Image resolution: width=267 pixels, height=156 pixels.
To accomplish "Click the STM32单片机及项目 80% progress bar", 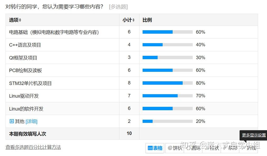I will [x=167, y=83].
